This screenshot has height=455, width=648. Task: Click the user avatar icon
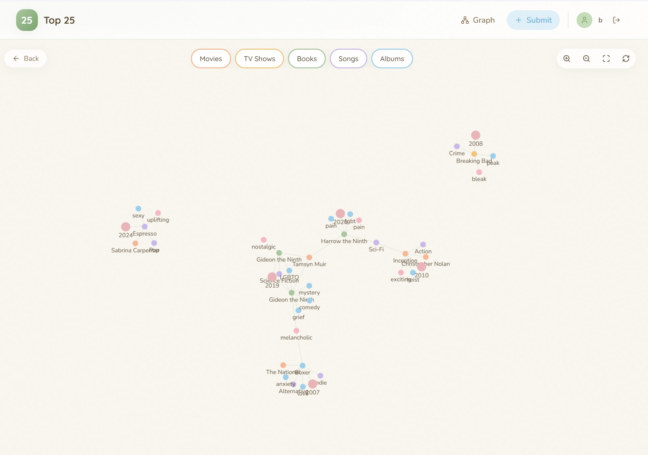584,20
